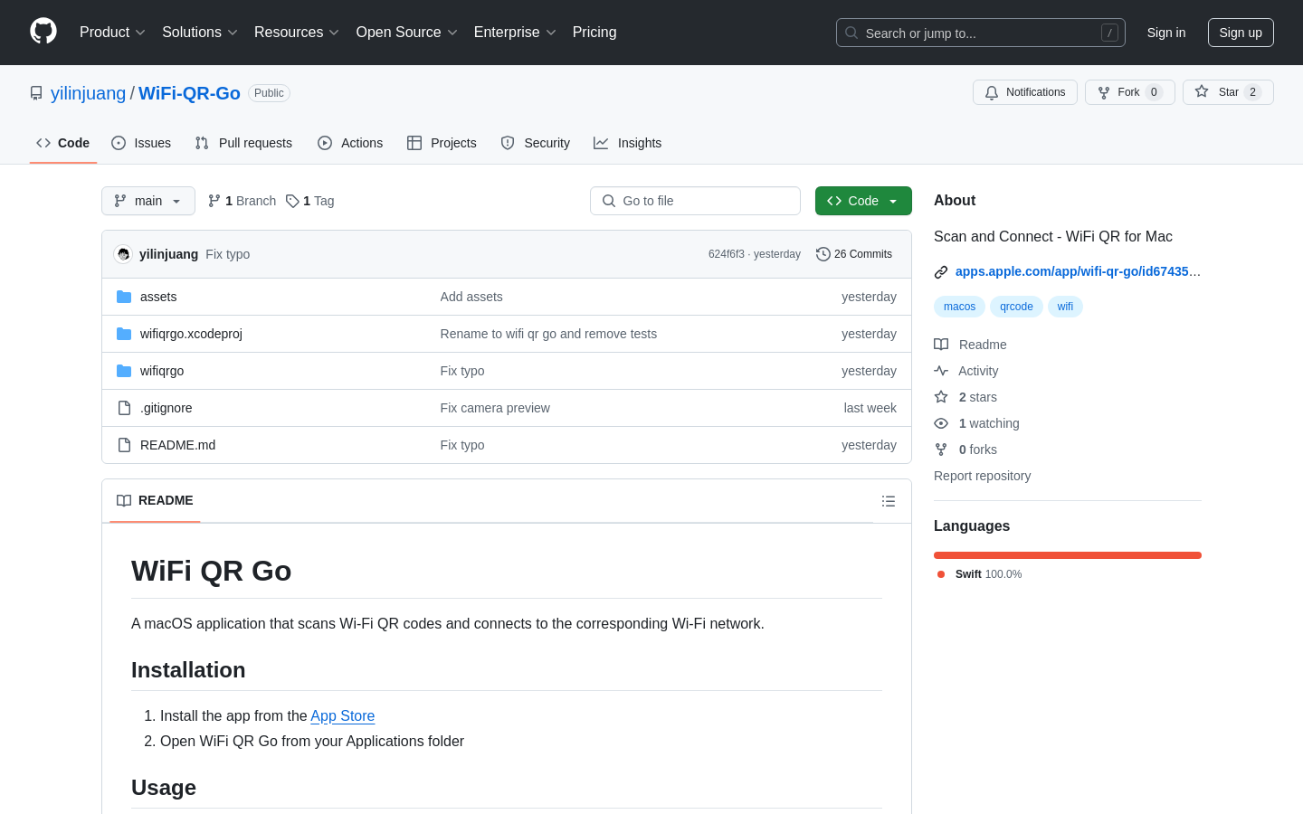Viewport: 1303px width, 814px height.
Task: Open the WiFi-QR-Go repository name link
Action: click(x=189, y=93)
